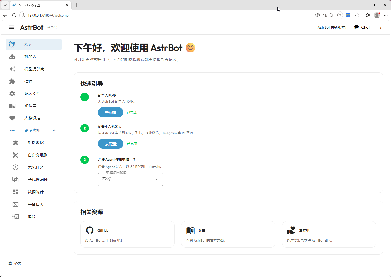
Task: Click the zoom magnifier icon in address bar
Action: [x=331, y=15]
